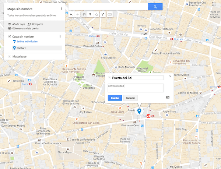Open the map options three-dot menu
The image size is (221, 169).
[61, 8]
